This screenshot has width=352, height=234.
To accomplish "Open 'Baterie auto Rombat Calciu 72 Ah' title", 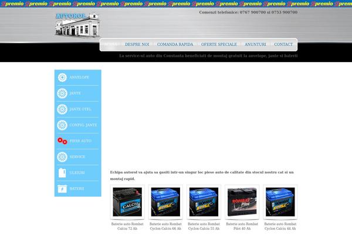I will (x=127, y=226).
